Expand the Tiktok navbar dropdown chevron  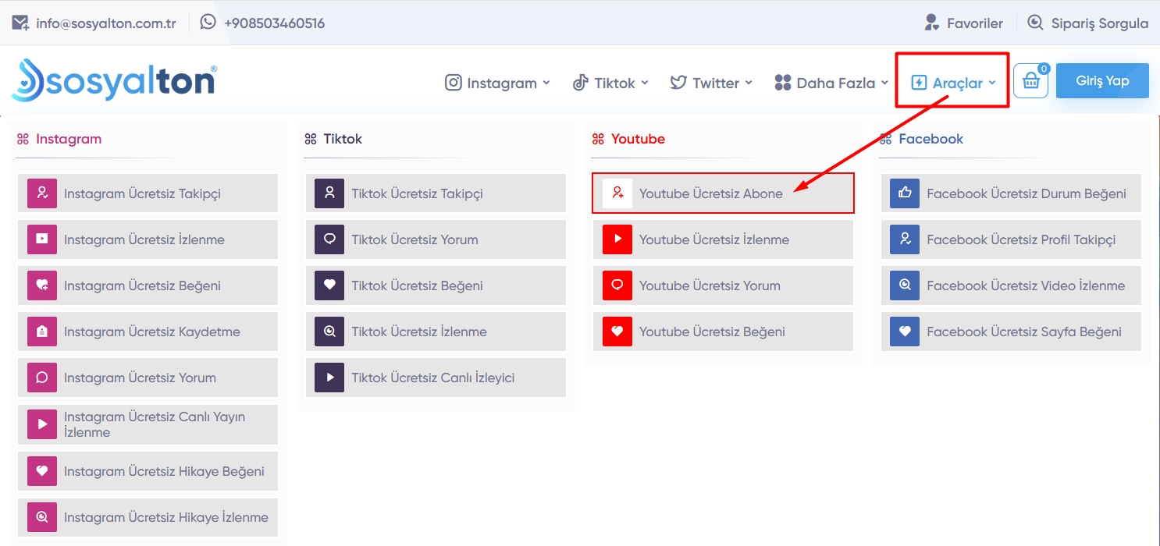coord(645,83)
